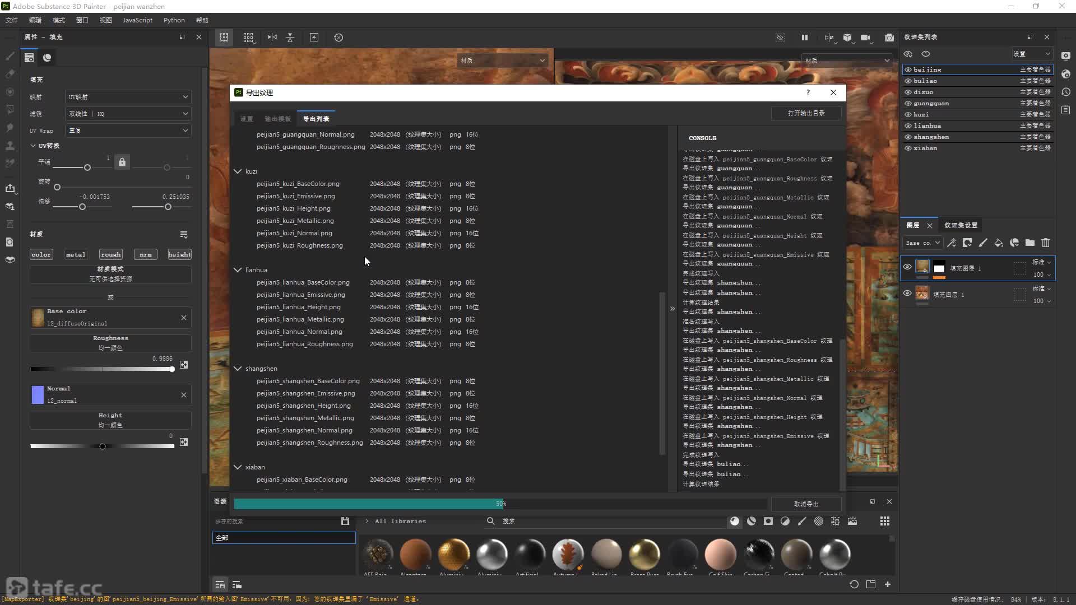The image size is (1076, 605).
Task: Open the 文件 menu
Action: pyautogui.click(x=12, y=20)
